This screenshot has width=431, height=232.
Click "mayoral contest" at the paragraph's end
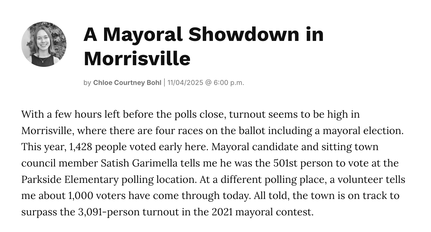(x=274, y=212)
